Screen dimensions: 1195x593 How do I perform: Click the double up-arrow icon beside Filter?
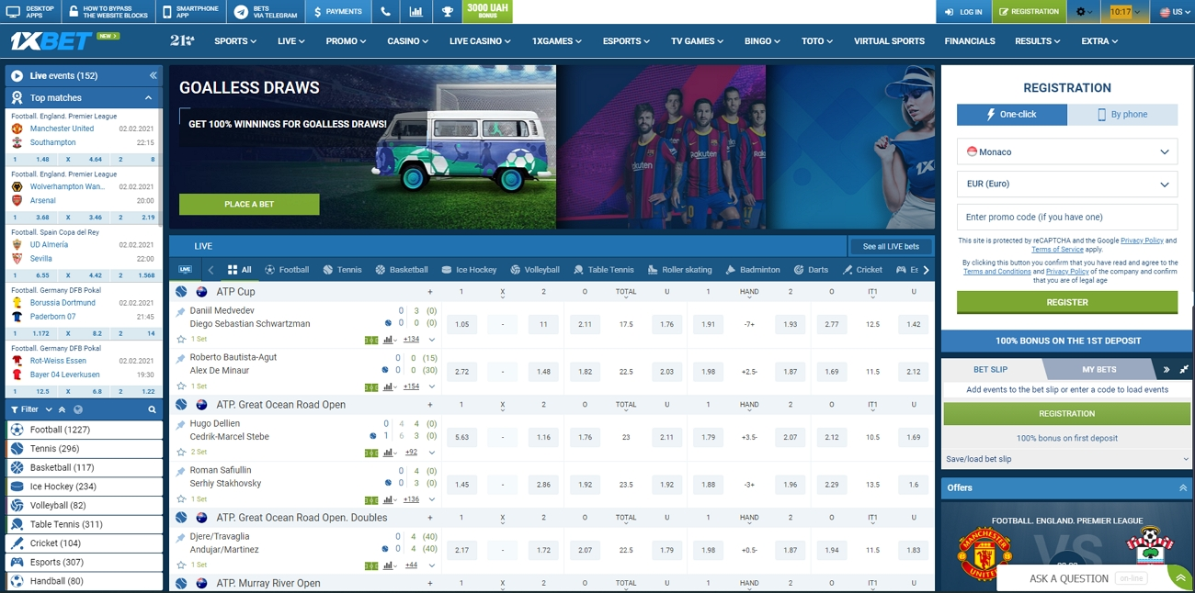click(62, 409)
